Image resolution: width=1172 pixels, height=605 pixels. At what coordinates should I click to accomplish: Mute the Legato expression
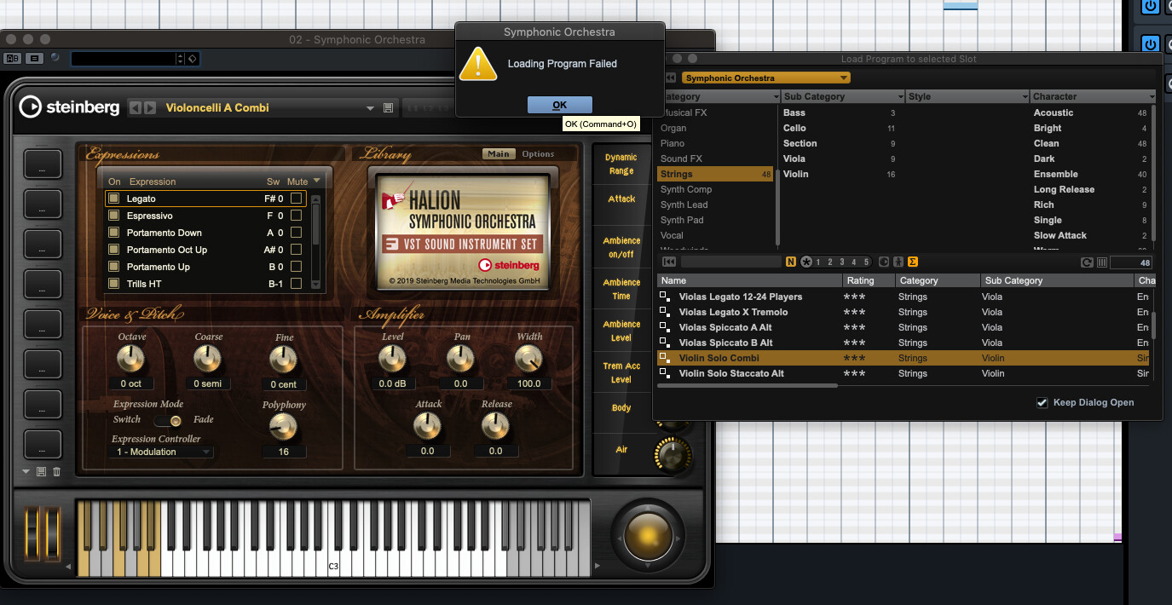click(x=296, y=199)
